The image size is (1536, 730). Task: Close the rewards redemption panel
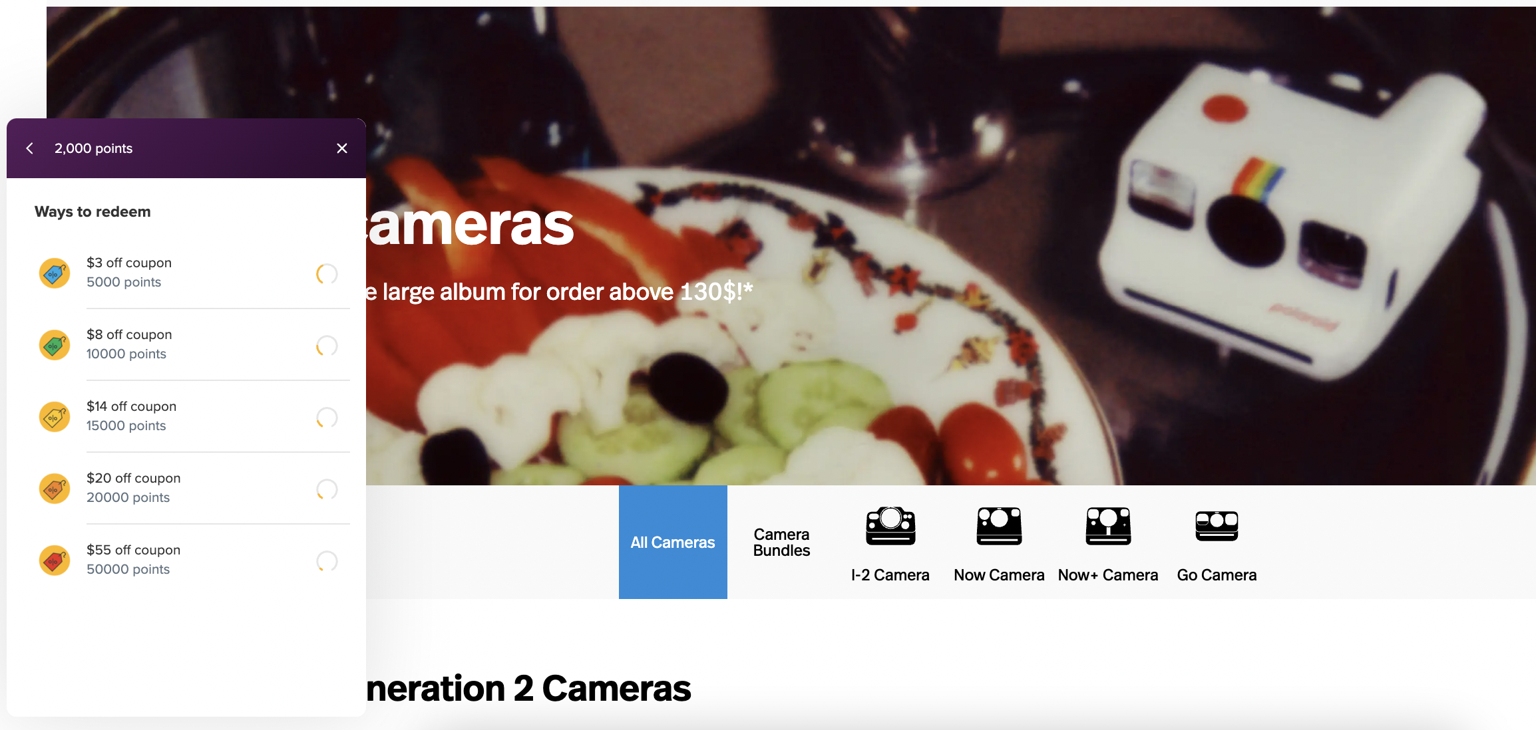tap(342, 148)
